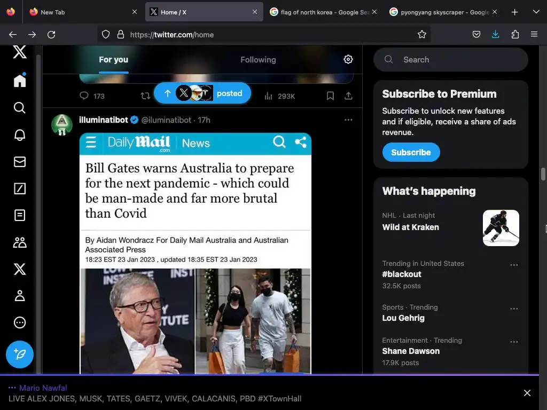Screen dimensions: 547x410
Task: Switch to the Following tab
Action: click(258, 60)
